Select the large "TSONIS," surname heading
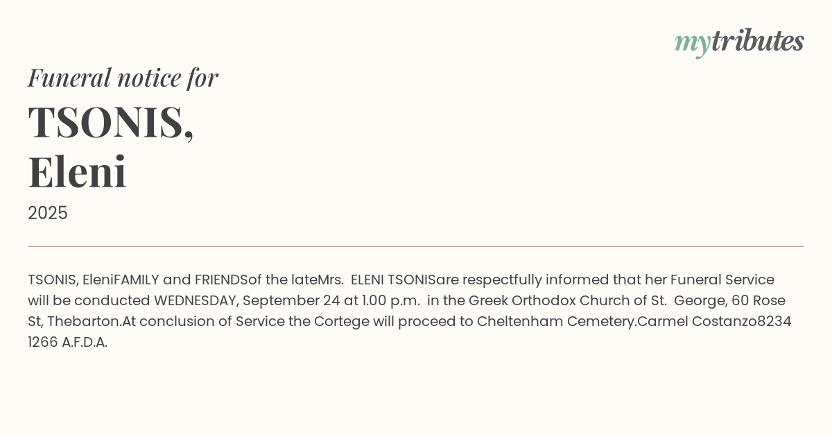 point(111,122)
